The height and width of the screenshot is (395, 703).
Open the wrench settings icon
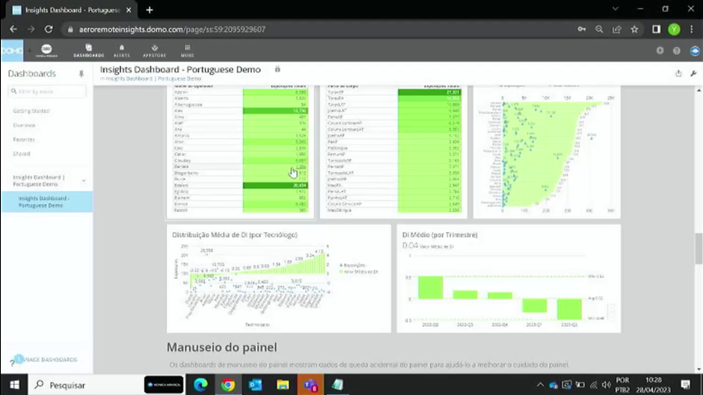click(693, 72)
